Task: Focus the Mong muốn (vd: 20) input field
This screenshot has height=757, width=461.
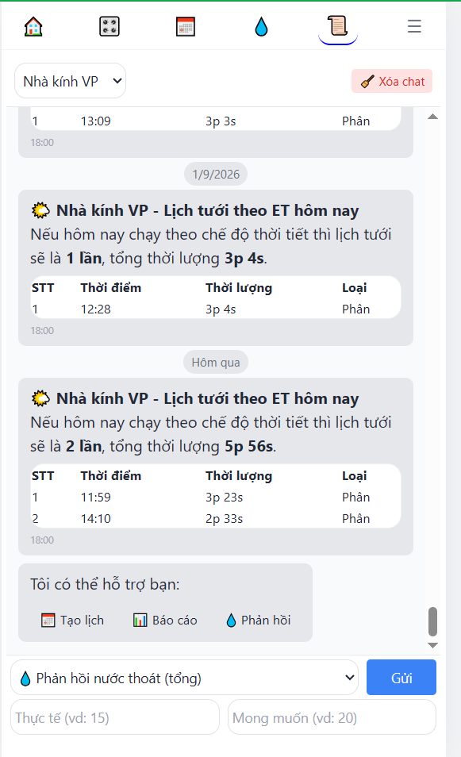Action: tap(332, 717)
